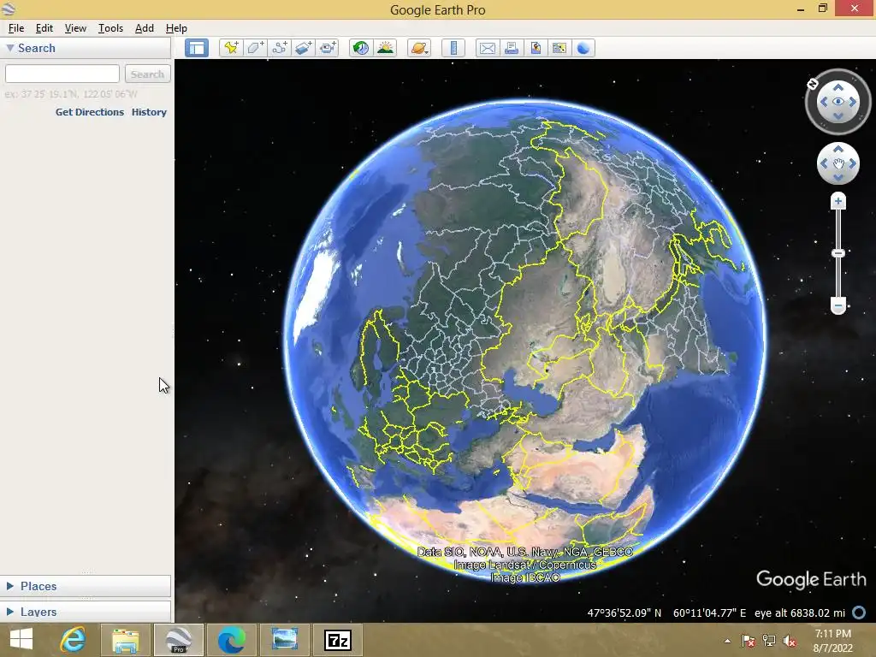Open the Edit menu
Viewport: 876px width, 657px height.
point(44,28)
